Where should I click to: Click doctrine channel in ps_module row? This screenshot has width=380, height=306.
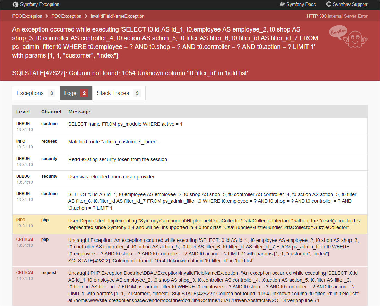tap(50, 124)
